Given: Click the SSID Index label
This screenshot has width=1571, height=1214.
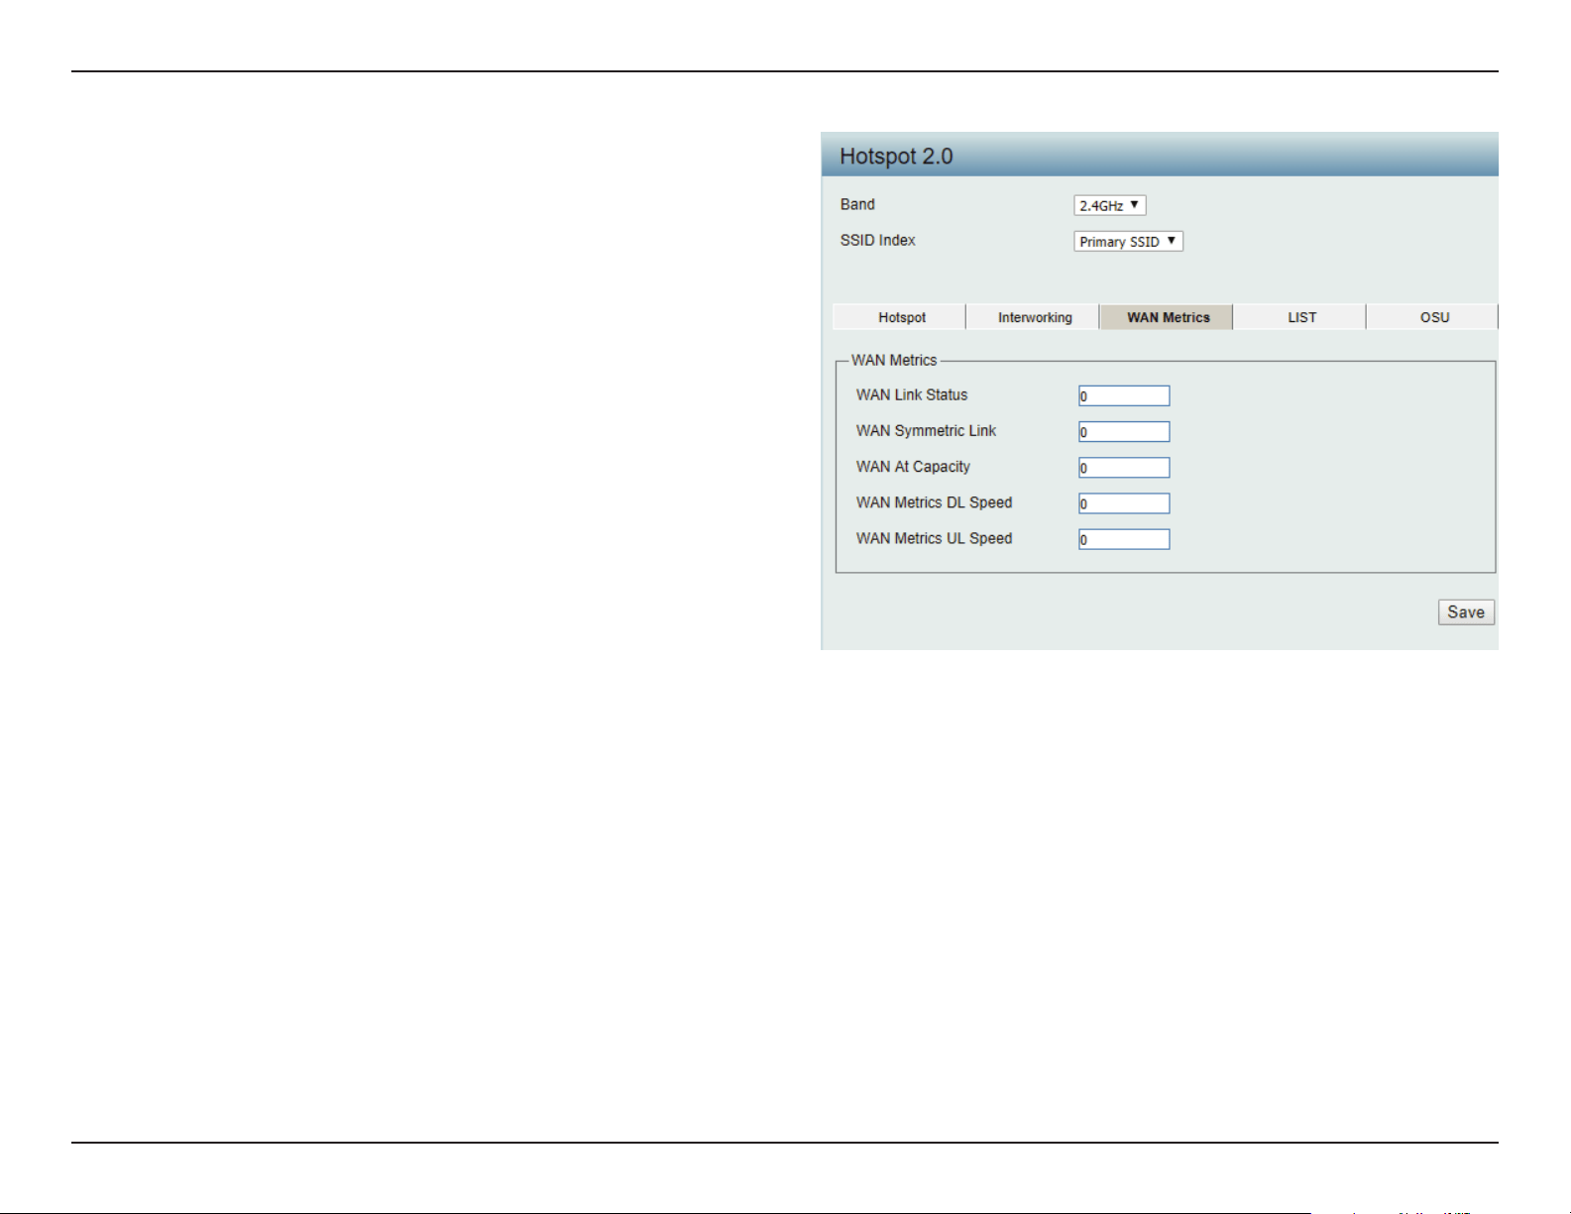Looking at the screenshot, I should click(x=877, y=240).
